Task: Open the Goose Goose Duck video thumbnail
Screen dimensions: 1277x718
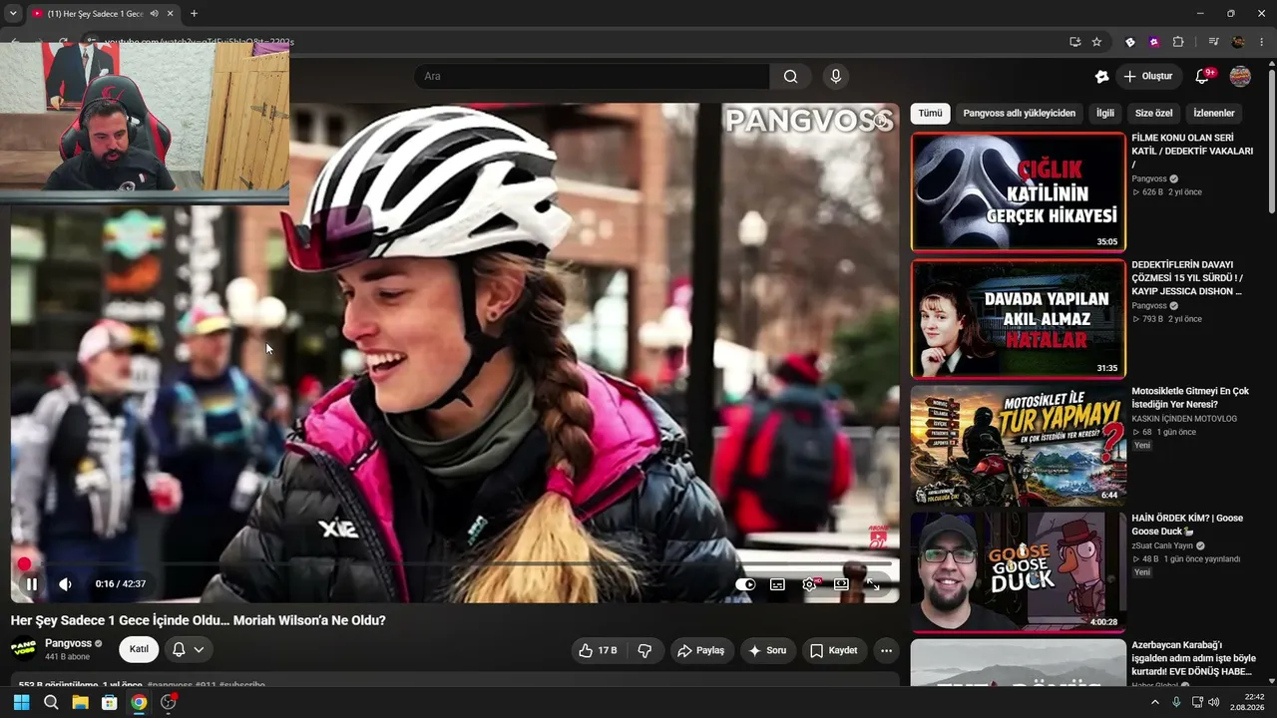Action: pos(1018,571)
